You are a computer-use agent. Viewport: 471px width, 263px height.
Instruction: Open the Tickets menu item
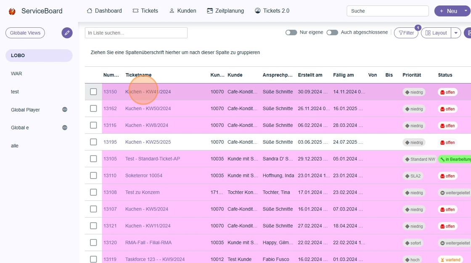point(146,11)
